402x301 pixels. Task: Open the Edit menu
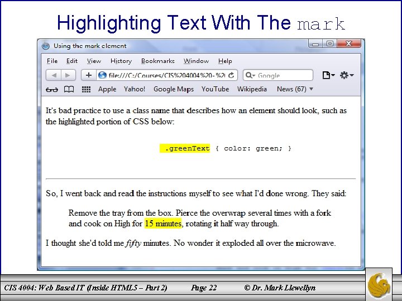coord(72,61)
